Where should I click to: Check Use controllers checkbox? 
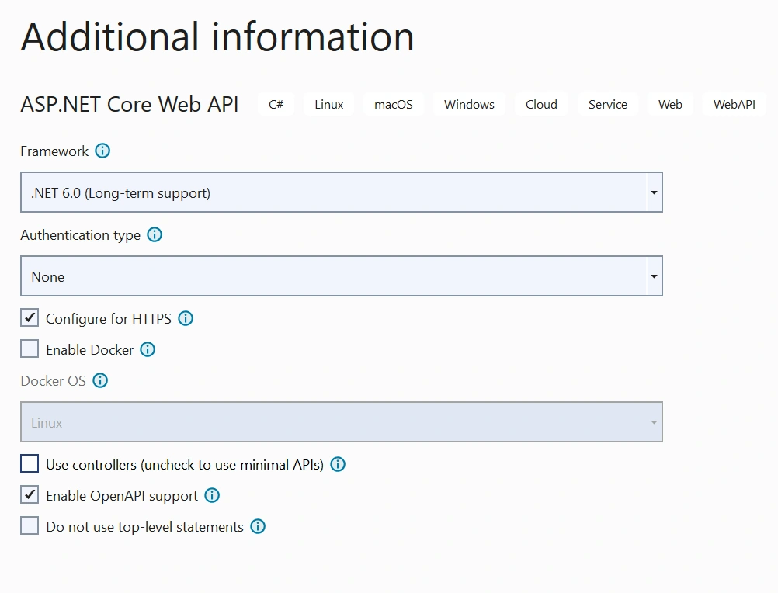click(x=30, y=464)
